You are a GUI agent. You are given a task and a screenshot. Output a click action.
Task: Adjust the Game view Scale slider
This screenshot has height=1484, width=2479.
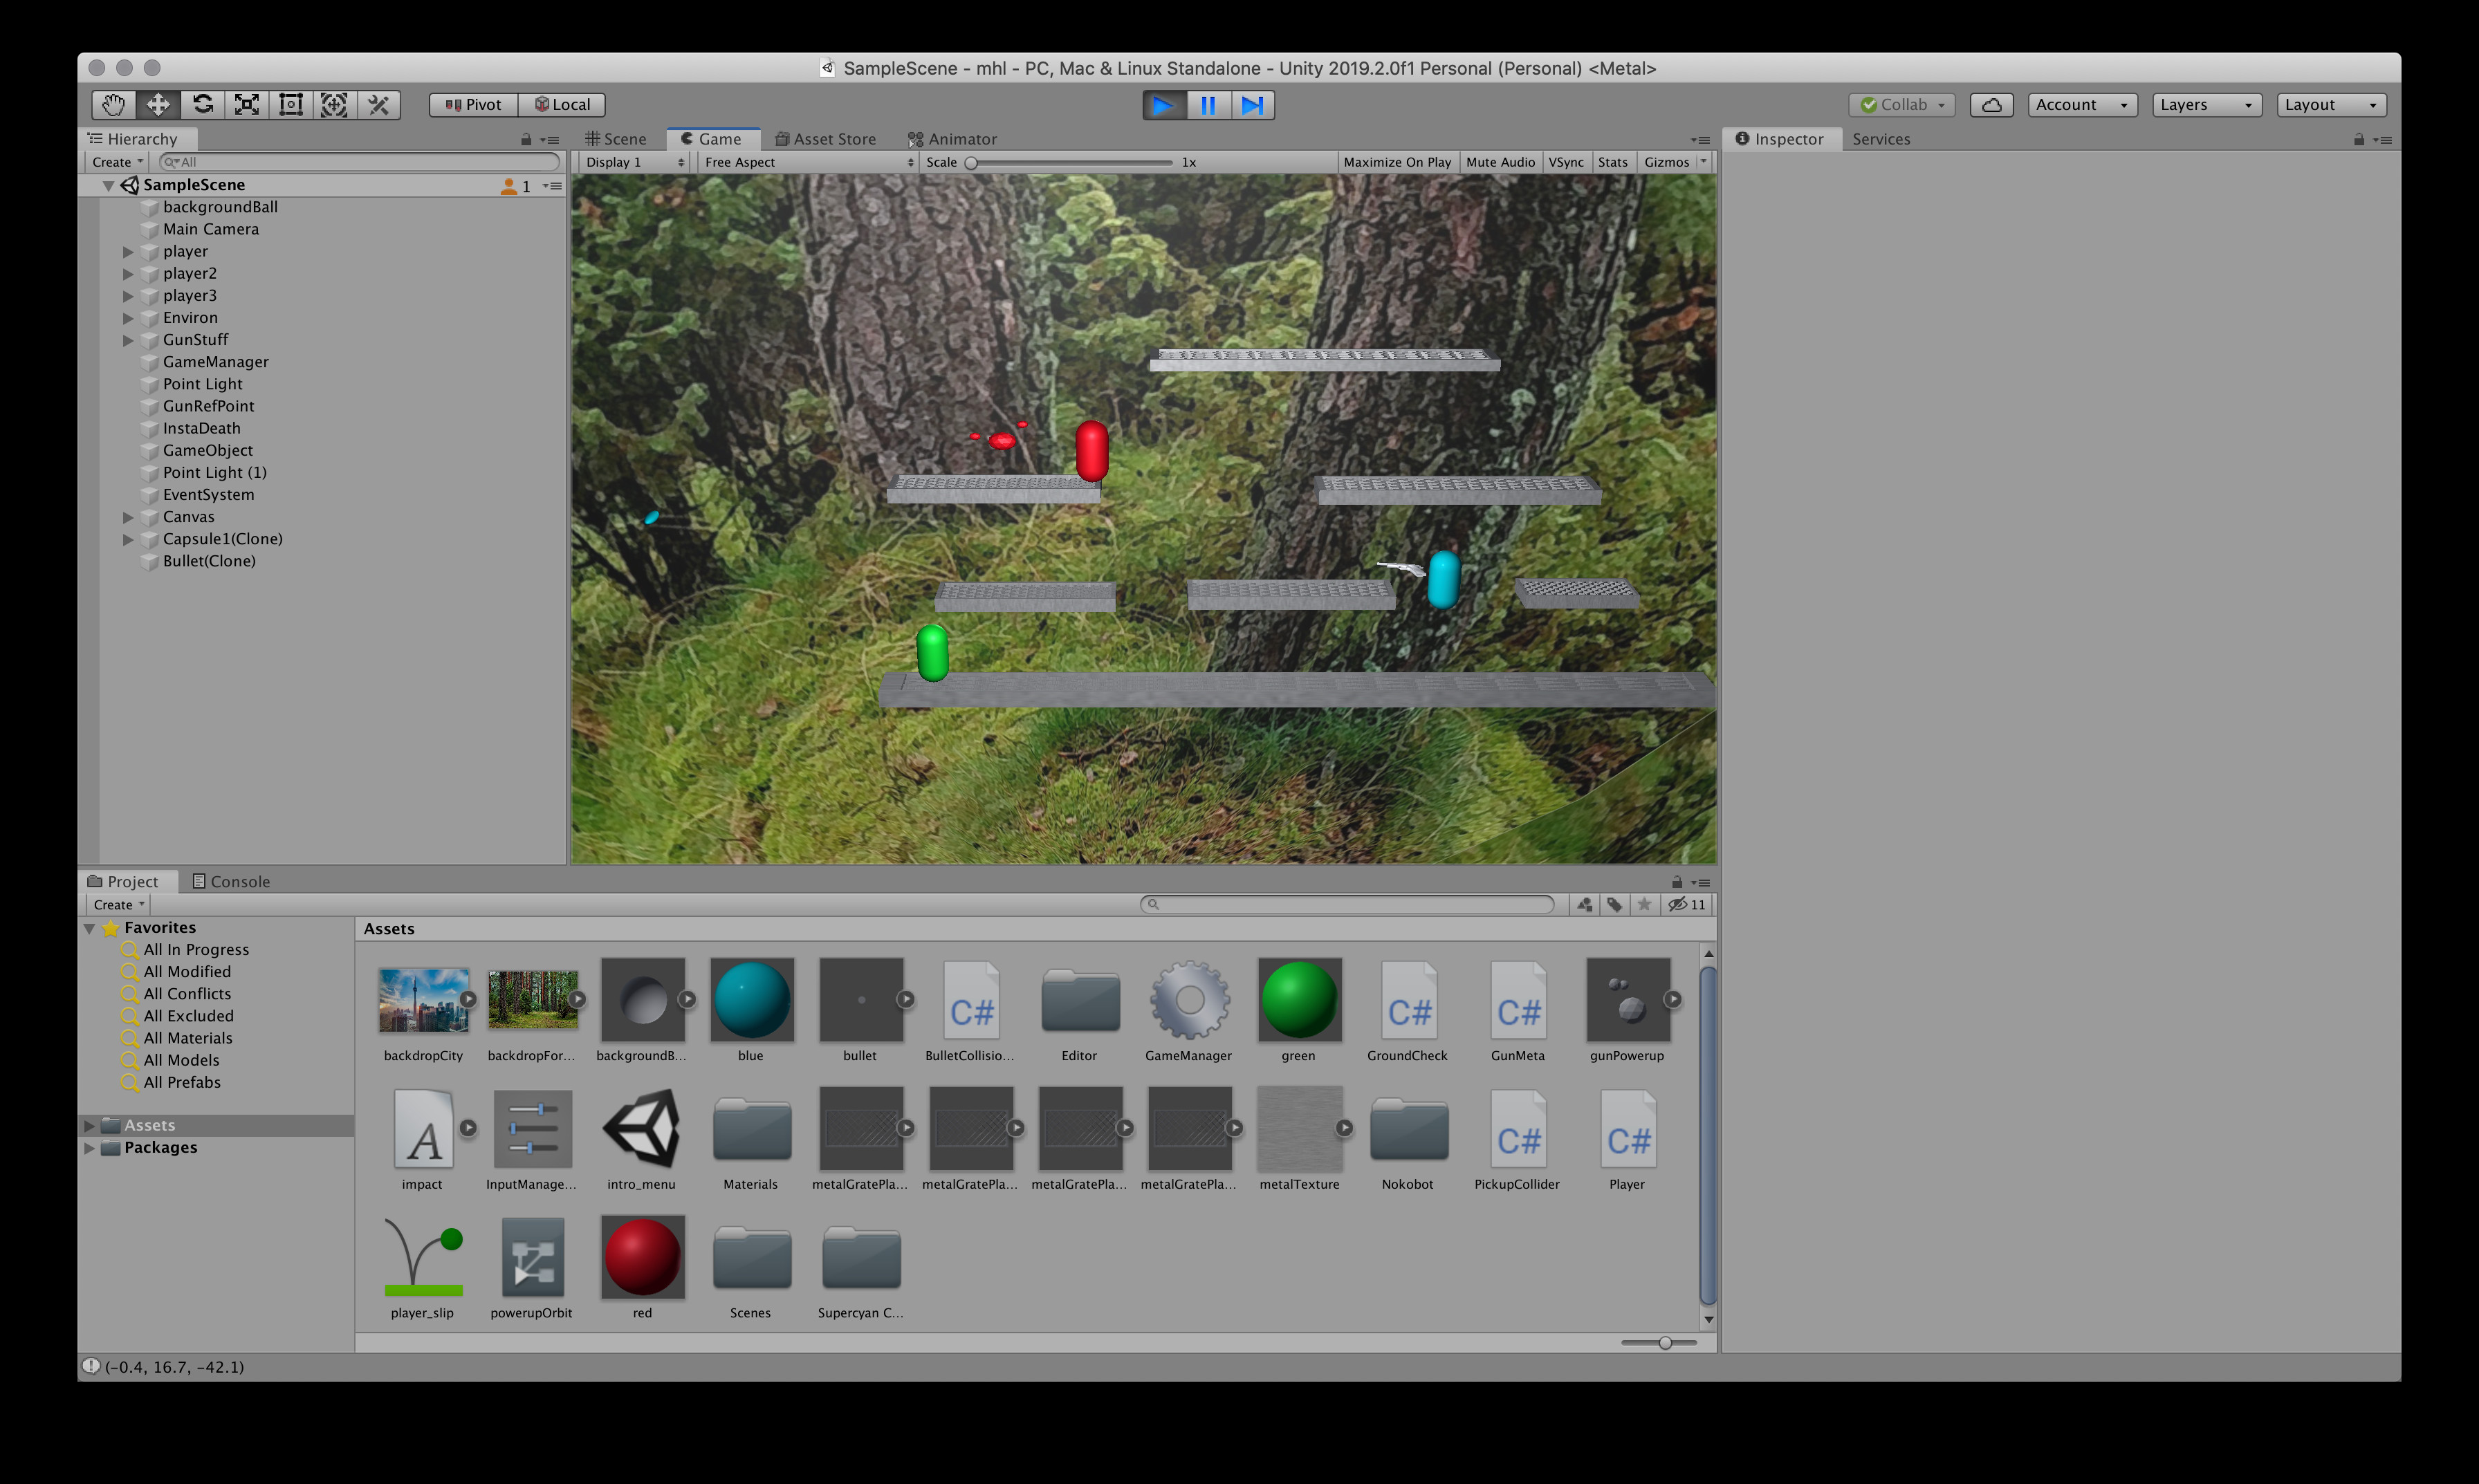click(971, 162)
